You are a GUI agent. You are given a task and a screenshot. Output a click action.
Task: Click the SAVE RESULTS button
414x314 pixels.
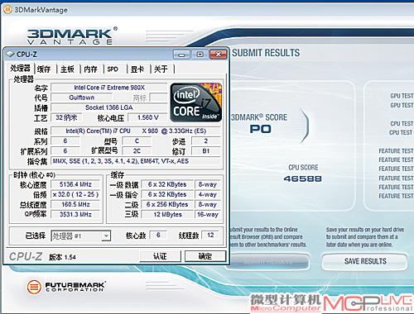pyautogui.click(x=365, y=261)
